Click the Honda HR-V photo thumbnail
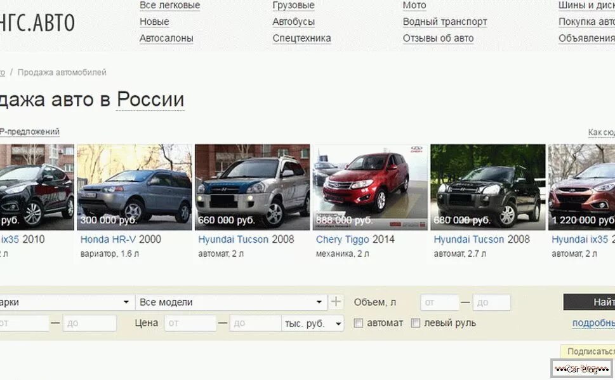The image size is (615, 380). pyautogui.click(x=135, y=187)
